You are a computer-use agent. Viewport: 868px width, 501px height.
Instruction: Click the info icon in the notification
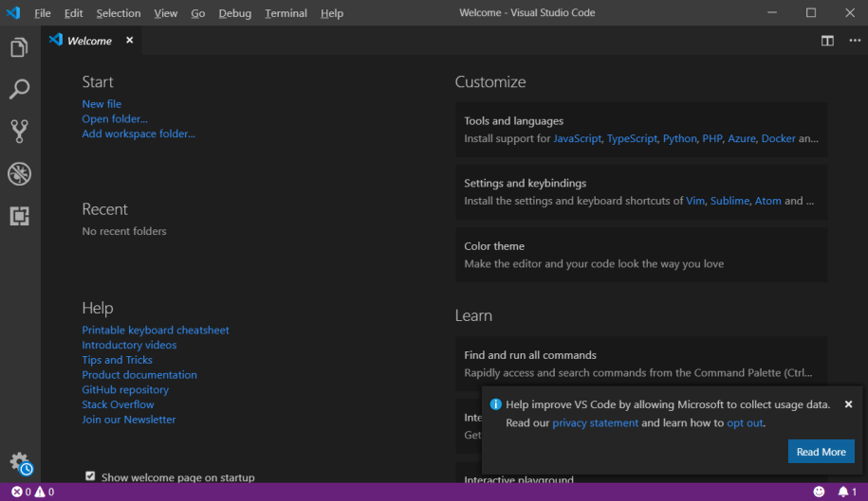(x=495, y=404)
